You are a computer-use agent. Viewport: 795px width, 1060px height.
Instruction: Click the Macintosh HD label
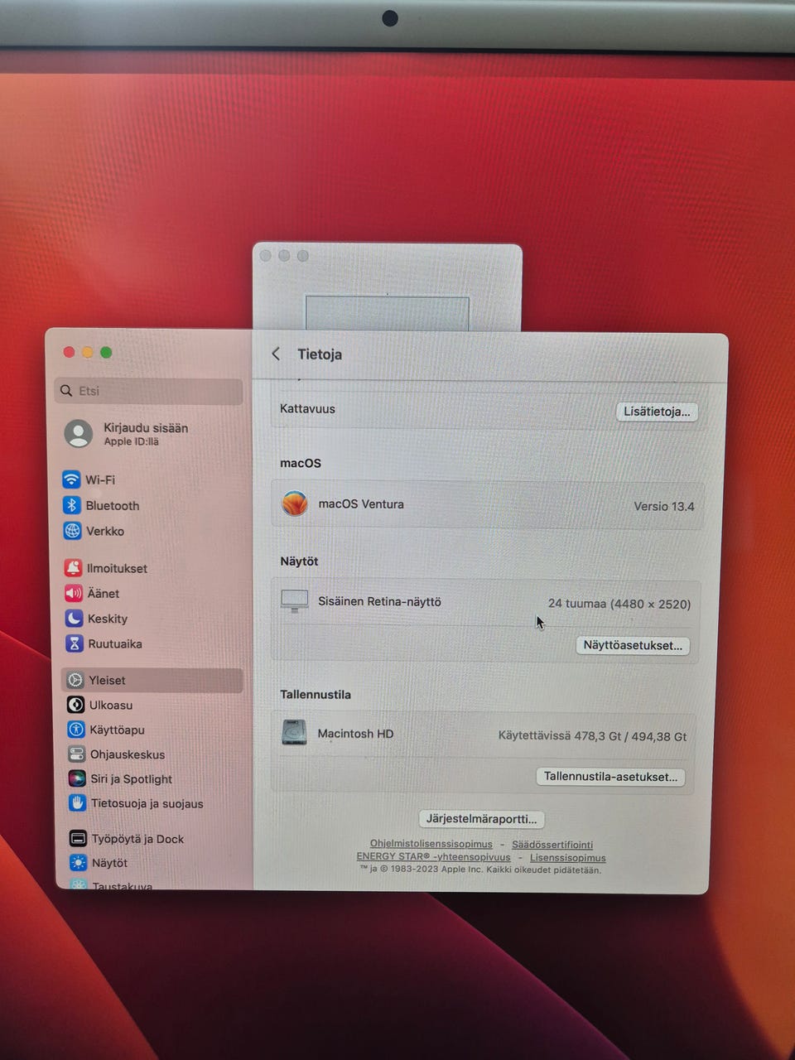[x=355, y=734]
